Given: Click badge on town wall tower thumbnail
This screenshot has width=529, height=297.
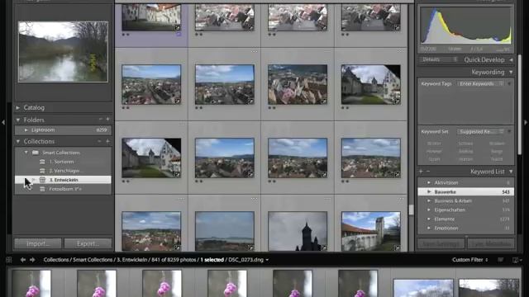Looking at the screenshot, I should 397,247.
